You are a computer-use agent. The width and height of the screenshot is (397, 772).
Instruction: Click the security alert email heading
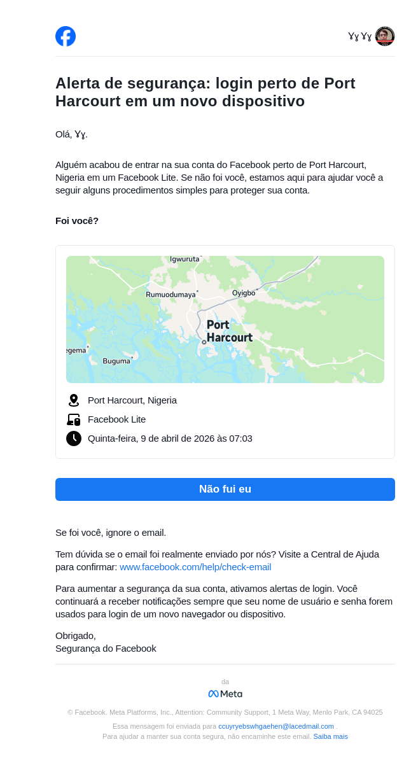[205, 92]
